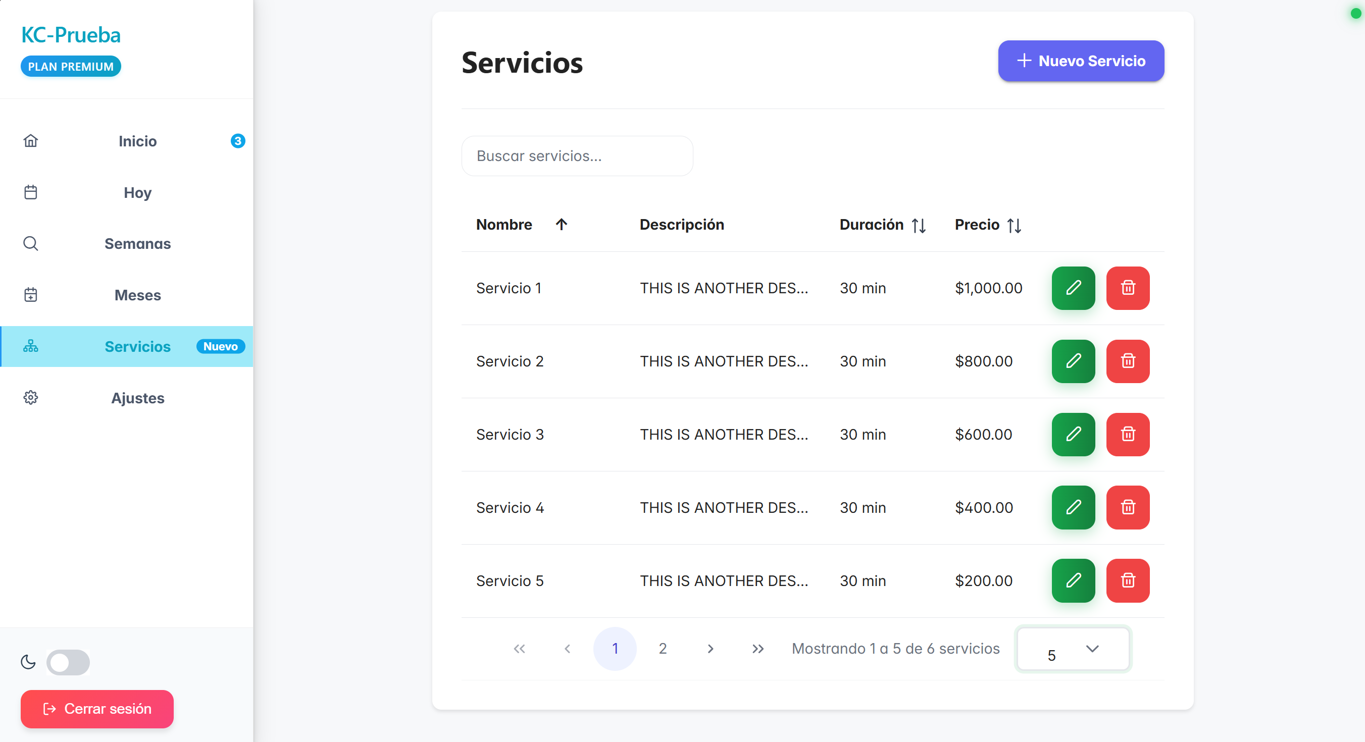Click the edit pencil for Servicio 3
Viewport: 1365px width, 742px height.
(x=1073, y=434)
